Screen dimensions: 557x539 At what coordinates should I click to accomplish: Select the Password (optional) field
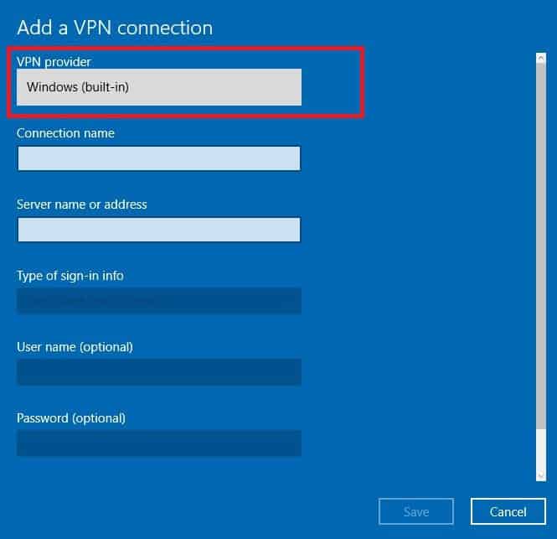159,443
